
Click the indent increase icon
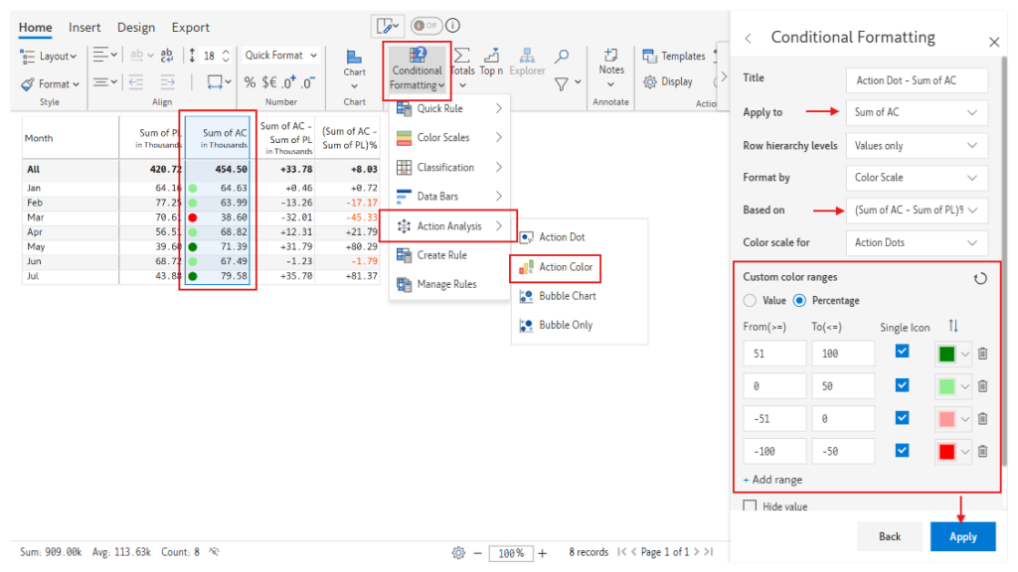click(x=167, y=82)
